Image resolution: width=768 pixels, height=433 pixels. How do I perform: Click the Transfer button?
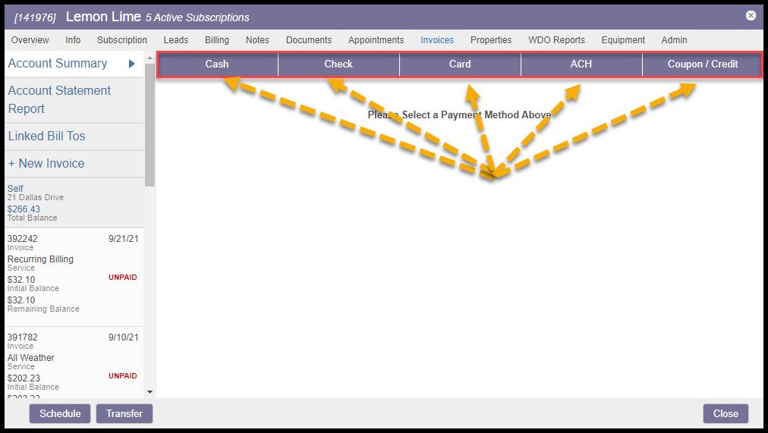point(124,413)
